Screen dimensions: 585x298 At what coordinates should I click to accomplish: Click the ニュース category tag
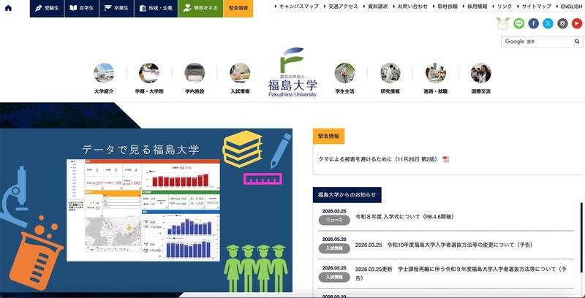click(334, 220)
